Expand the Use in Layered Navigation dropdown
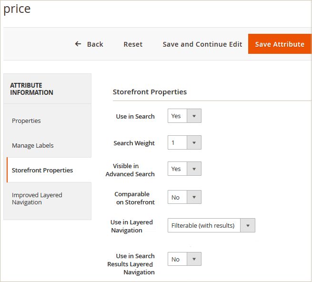The height and width of the screenshot is (282, 312). coord(211,226)
